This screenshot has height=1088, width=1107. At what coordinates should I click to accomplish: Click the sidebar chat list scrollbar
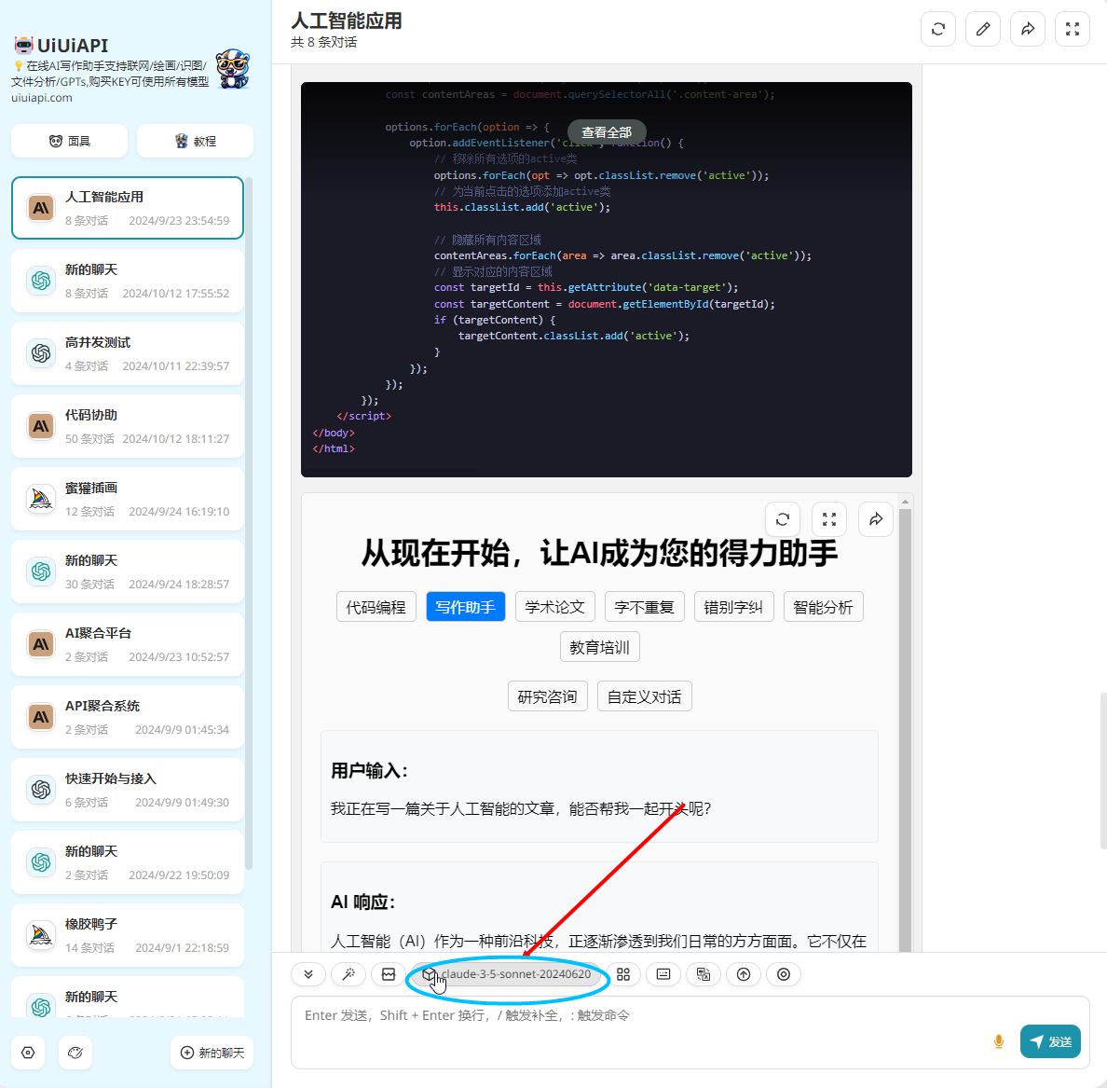pyautogui.click(x=249, y=523)
